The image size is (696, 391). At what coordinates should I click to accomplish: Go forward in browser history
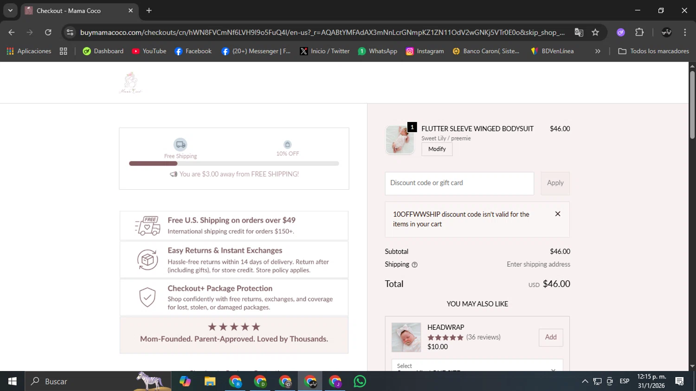tap(30, 32)
